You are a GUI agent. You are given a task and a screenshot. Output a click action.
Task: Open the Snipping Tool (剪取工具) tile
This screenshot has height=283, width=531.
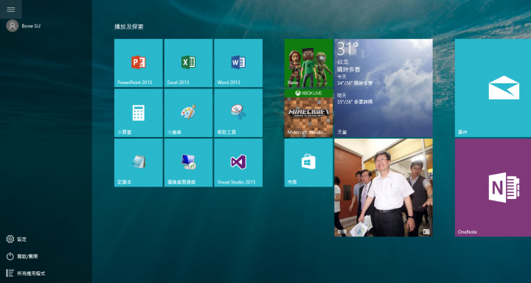[x=238, y=113]
